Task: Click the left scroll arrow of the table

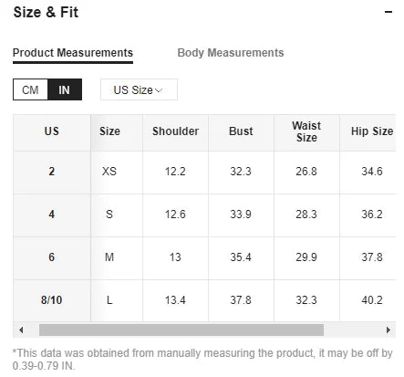Action: click(x=21, y=330)
